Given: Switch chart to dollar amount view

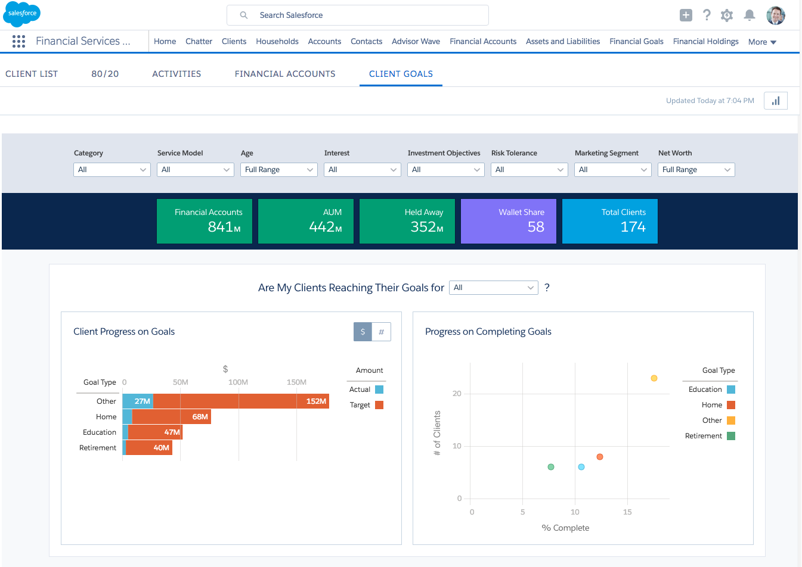Looking at the screenshot, I should pyautogui.click(x=363, y=332).
